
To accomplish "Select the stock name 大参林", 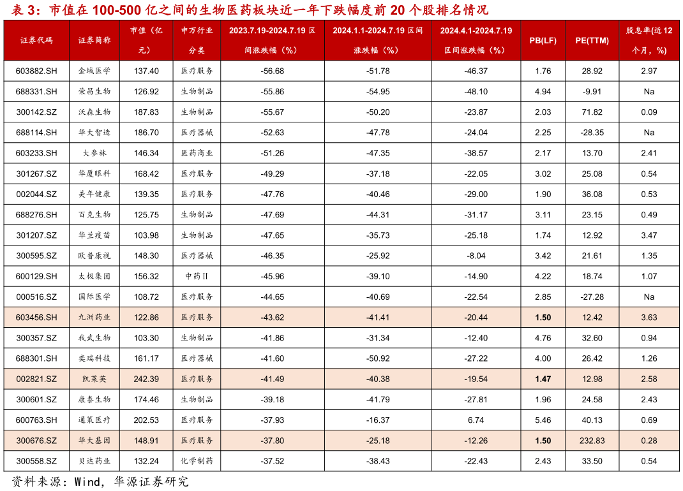I will (94, 153).
